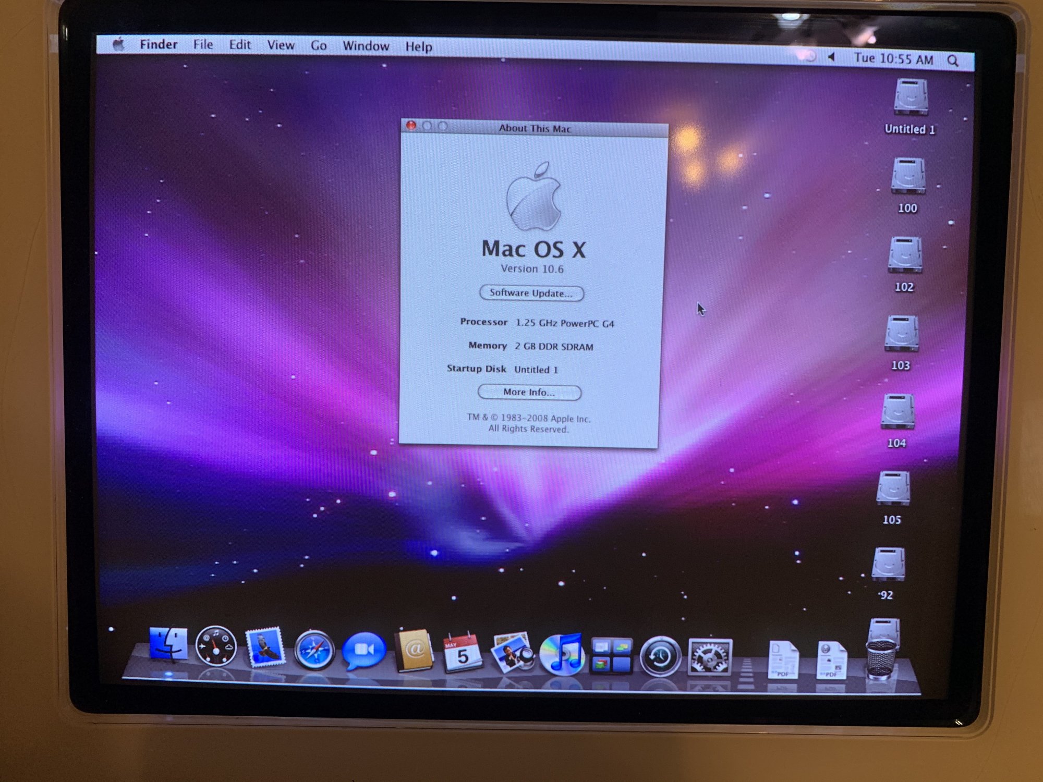Image resolution: width=1043 pixels, height=782 pixels.
Task: Select the drive icon labeled 100
Action: point(908,176)
